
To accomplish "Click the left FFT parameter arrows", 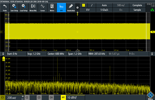I will click(3, 54).
